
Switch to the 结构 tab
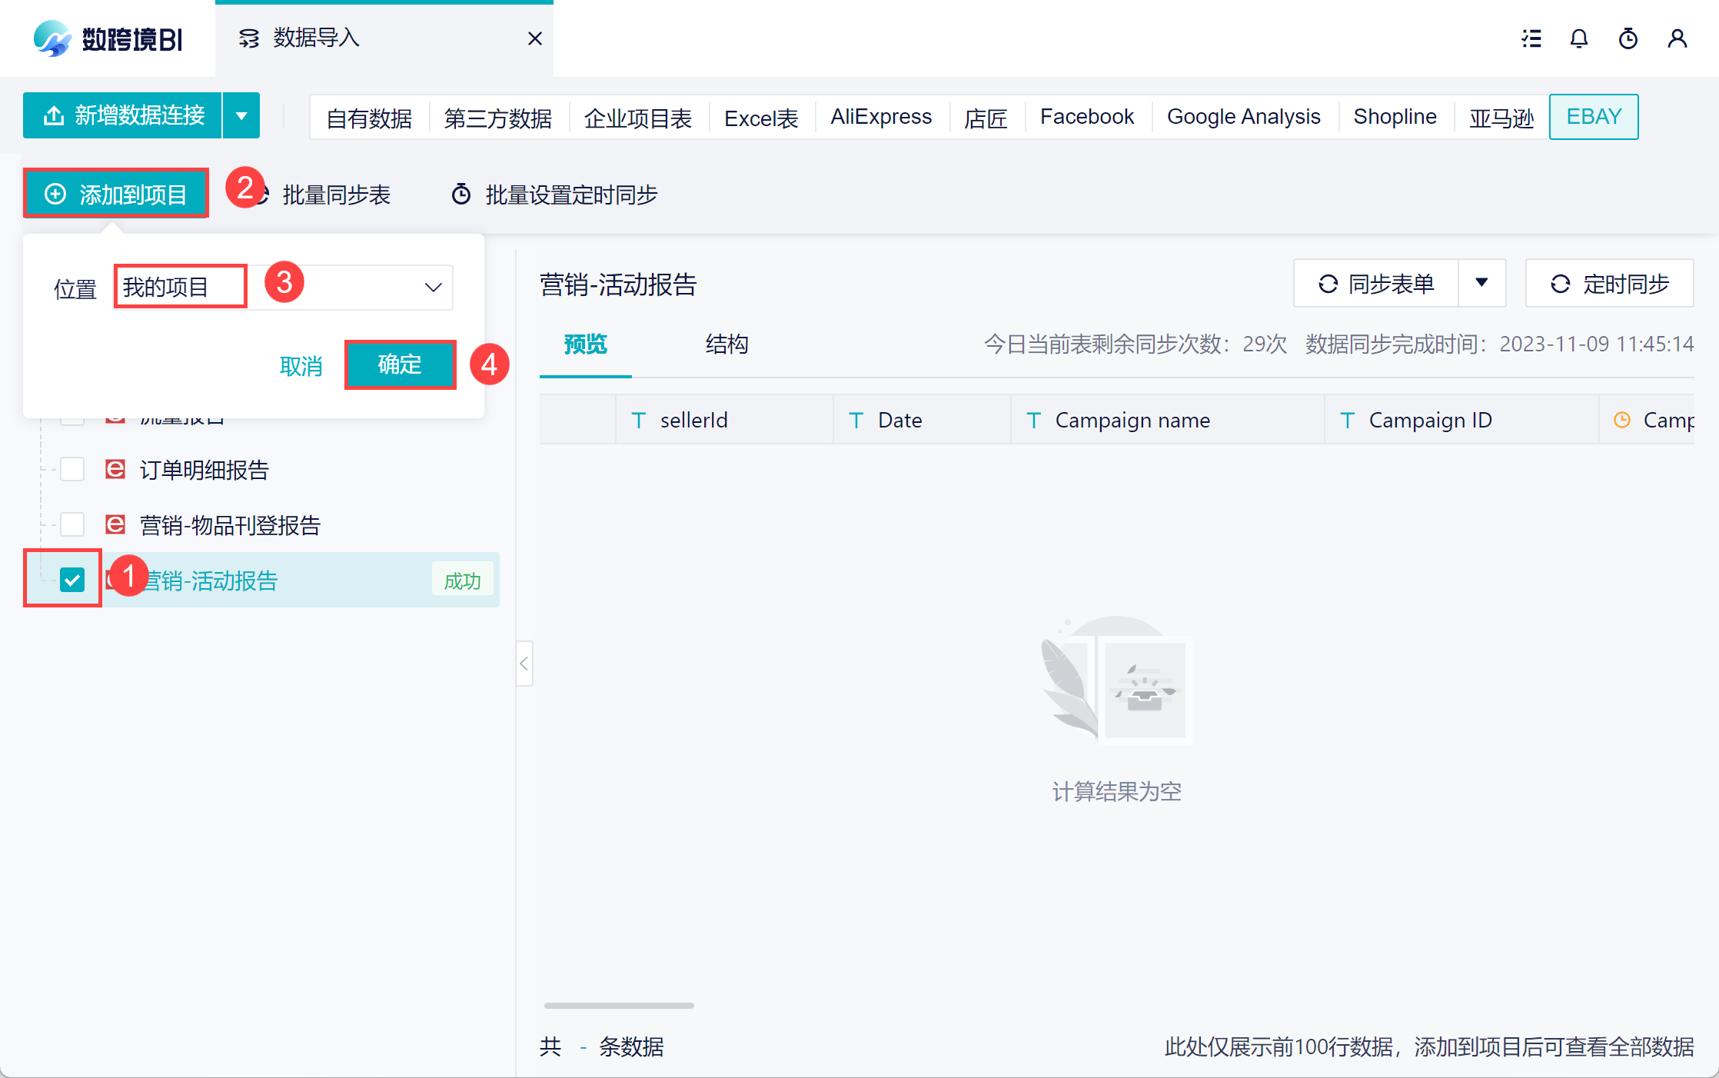(727, 344)
